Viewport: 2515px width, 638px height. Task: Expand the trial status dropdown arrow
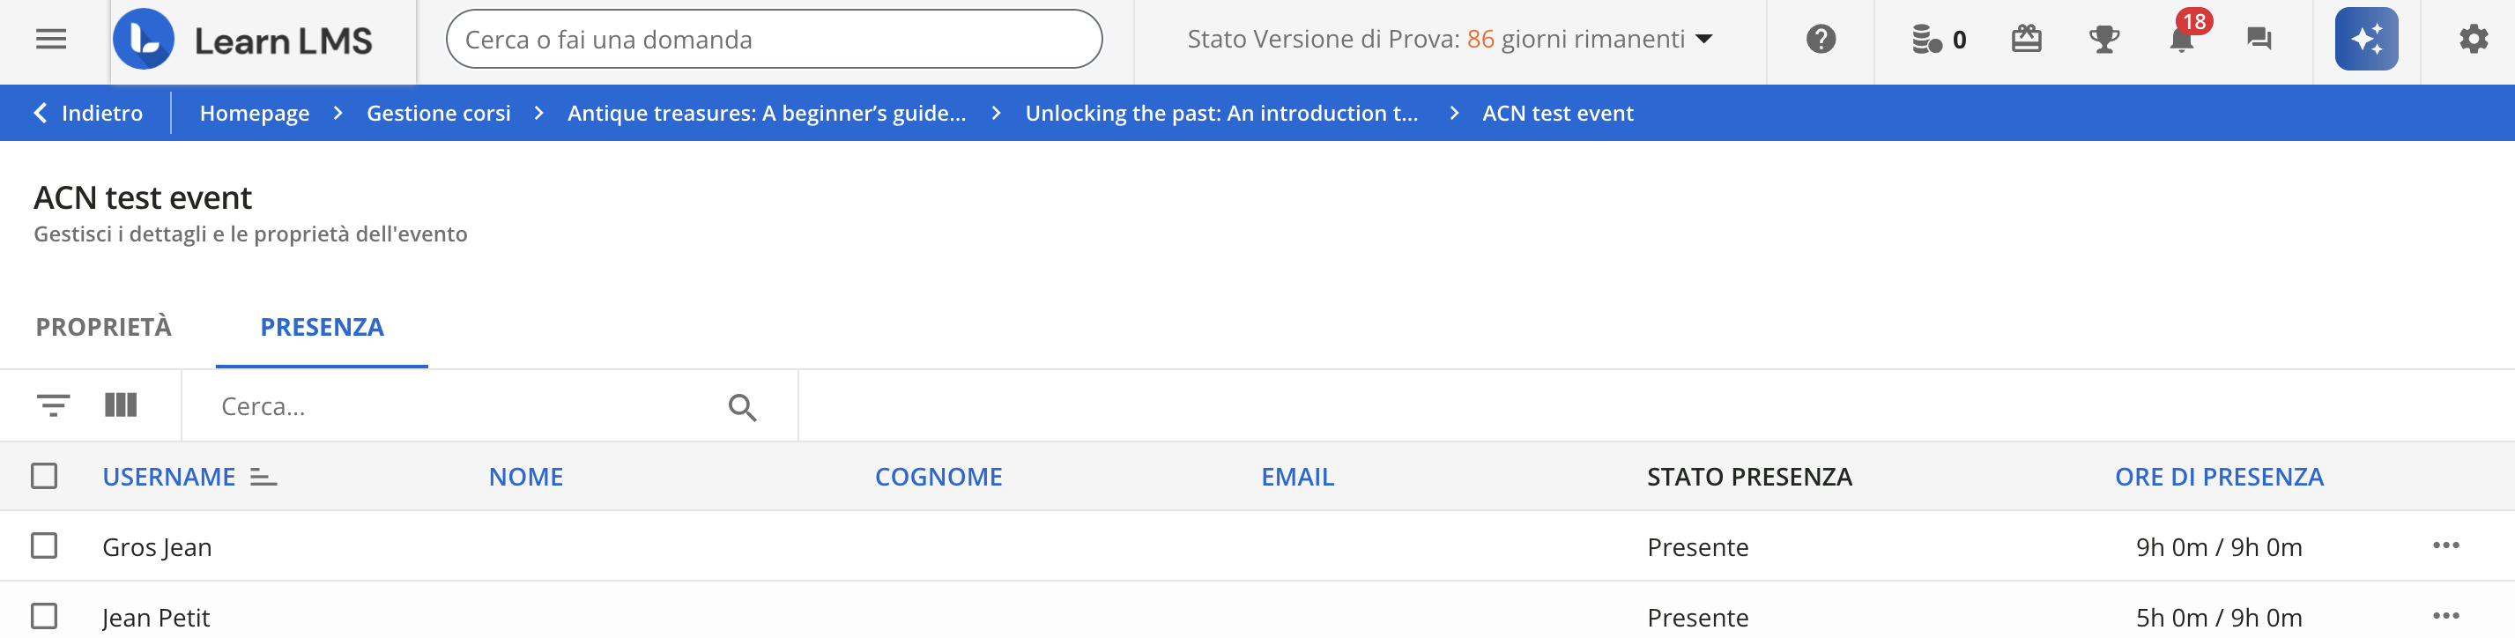tap(1704, 40)
